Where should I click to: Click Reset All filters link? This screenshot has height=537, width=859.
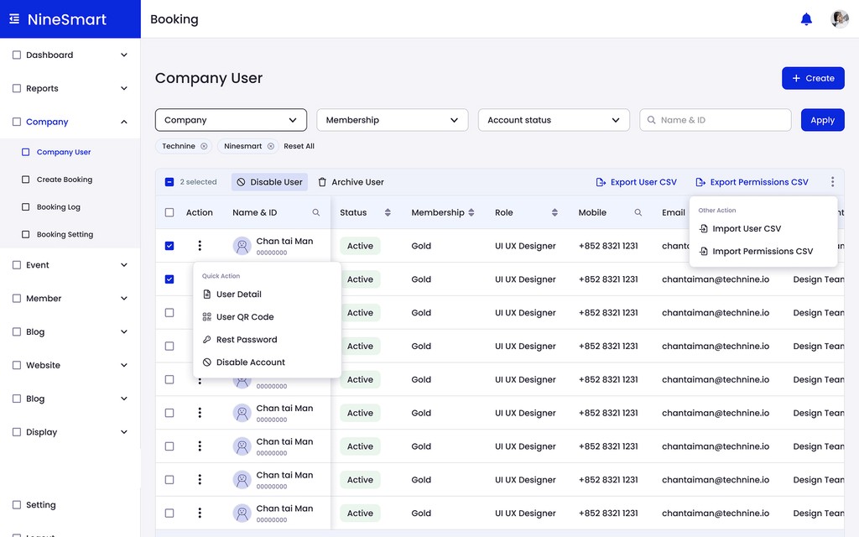click(x=299, y=146)
